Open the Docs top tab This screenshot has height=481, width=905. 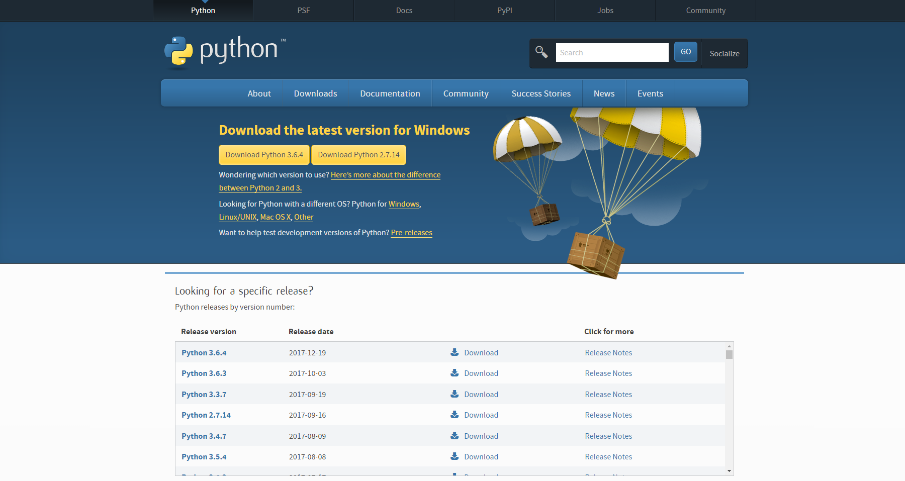click(x=404, y=11)
